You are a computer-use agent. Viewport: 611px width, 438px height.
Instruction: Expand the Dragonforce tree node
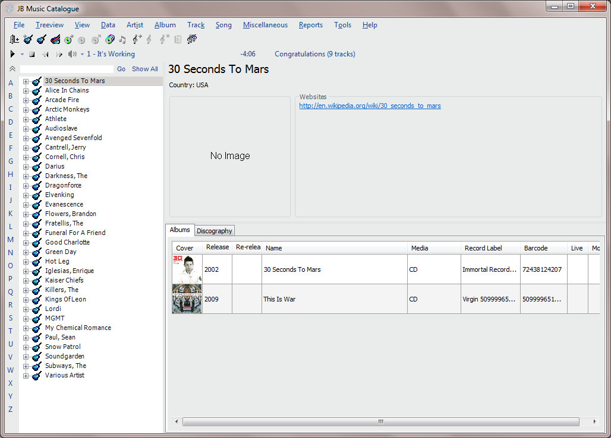pos(26,186)
